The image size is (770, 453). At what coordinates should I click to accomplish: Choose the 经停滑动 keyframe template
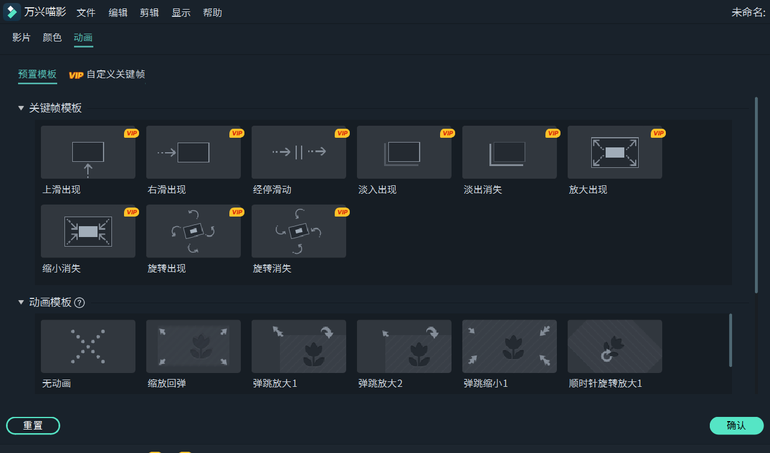tap(299, 152)
